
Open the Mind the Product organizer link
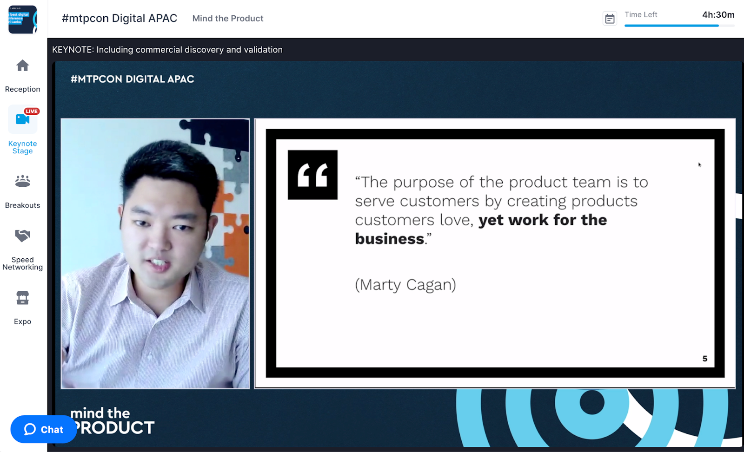pos(228,19)
